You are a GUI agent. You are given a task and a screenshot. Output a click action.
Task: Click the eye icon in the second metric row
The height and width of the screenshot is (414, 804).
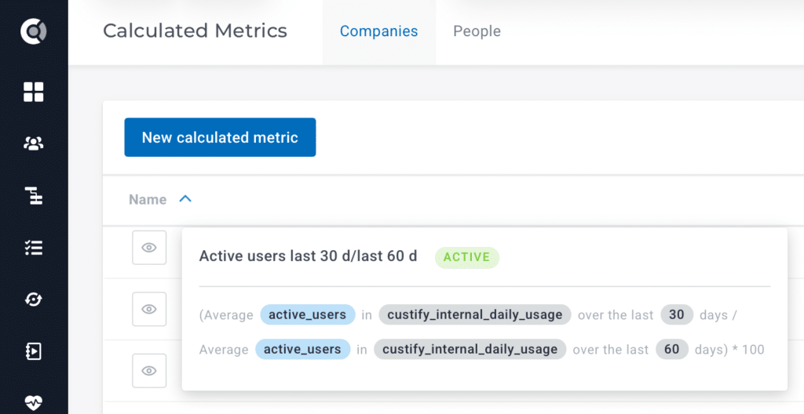pyautogui.click(x=149, y=309)
